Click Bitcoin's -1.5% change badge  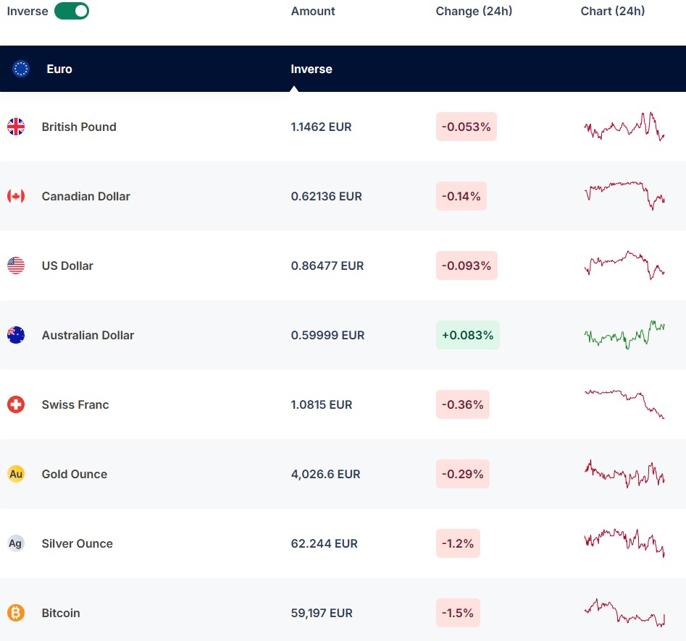coord(458,613)
